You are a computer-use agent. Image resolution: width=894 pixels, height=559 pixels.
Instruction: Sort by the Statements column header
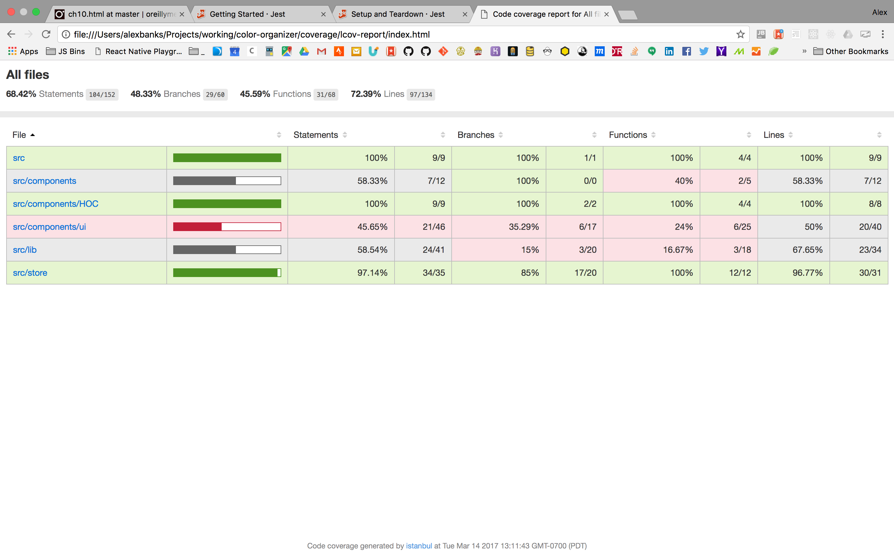coord(315,135)
